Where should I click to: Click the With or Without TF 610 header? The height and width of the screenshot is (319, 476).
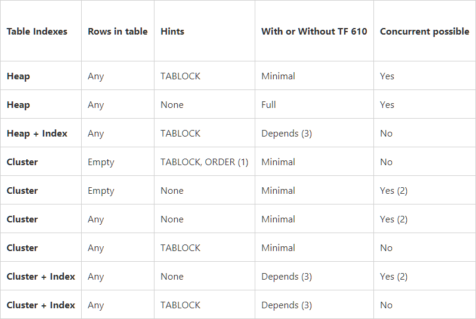click(x=314, y=32)
